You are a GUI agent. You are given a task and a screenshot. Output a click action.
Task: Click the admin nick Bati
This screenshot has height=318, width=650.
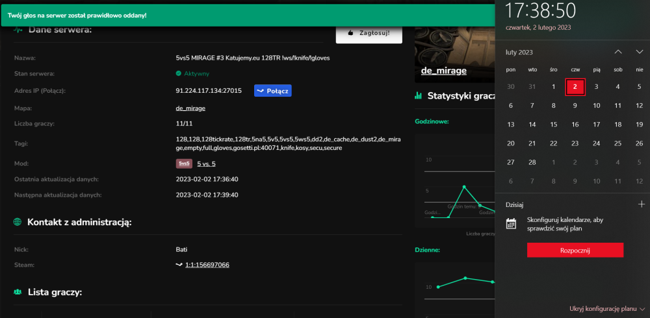click(x=181, y=250)
